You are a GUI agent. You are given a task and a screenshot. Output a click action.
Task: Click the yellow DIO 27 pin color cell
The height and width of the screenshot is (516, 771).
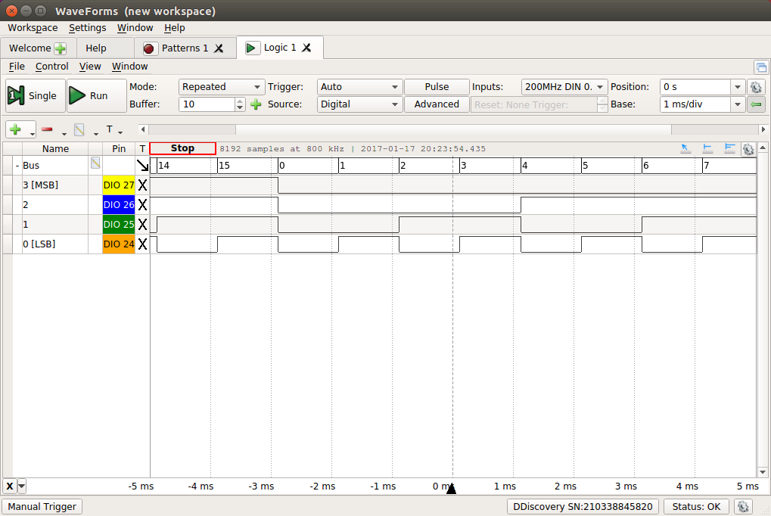(119, 185)
